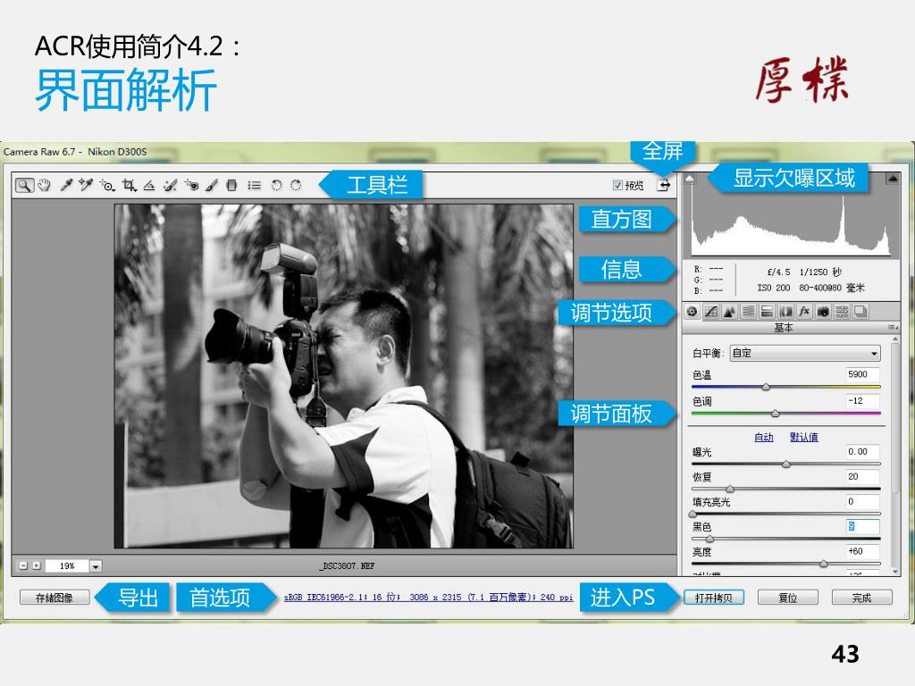
Task: Open the preferences list icon in toolbar
Action: pyautogui.click(x=254, y=186)
